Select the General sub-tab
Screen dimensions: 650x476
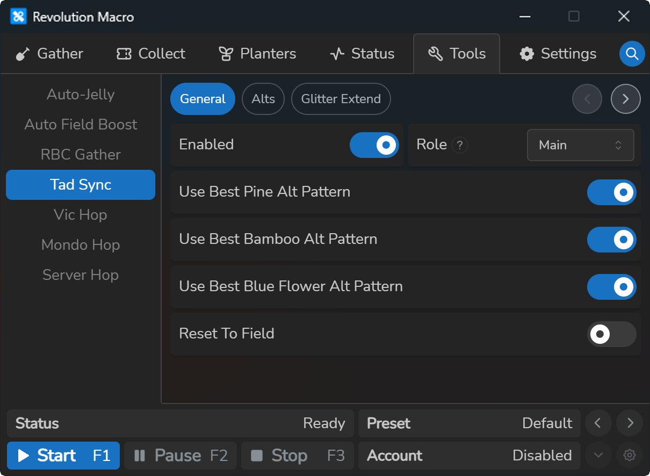click(x=203, y=99)
